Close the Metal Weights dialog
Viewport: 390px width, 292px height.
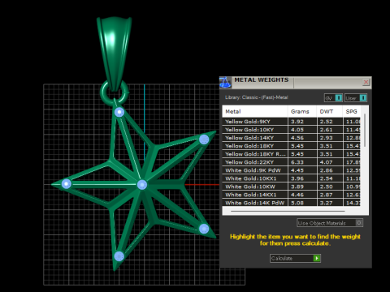click(366, 82)
